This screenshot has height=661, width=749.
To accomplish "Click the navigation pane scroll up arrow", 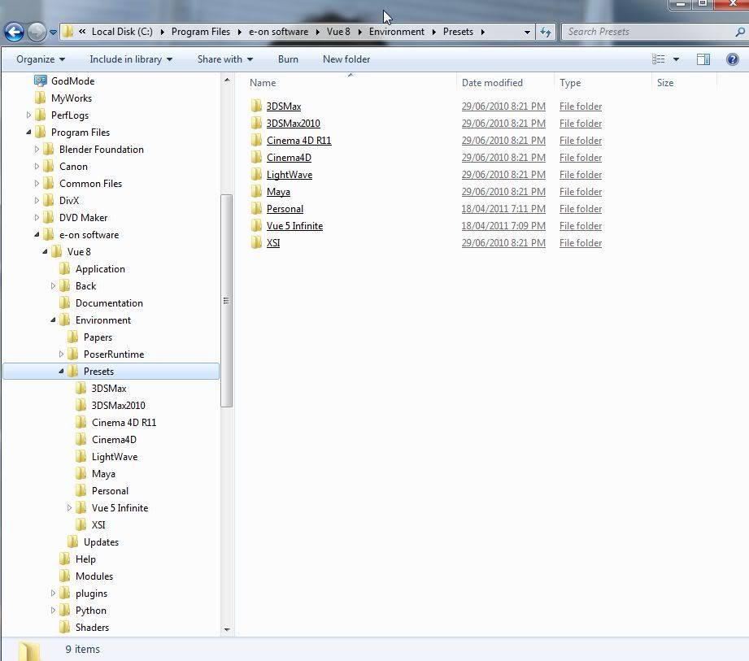I will 227,80.
